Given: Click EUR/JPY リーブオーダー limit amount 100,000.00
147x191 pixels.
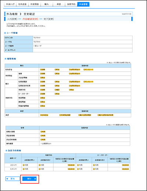Looking at the screenshot, I should 125,169.
